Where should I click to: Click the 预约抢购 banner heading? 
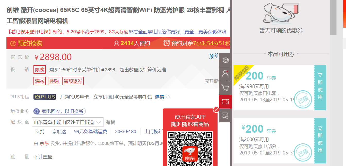[x=30, y=43]
